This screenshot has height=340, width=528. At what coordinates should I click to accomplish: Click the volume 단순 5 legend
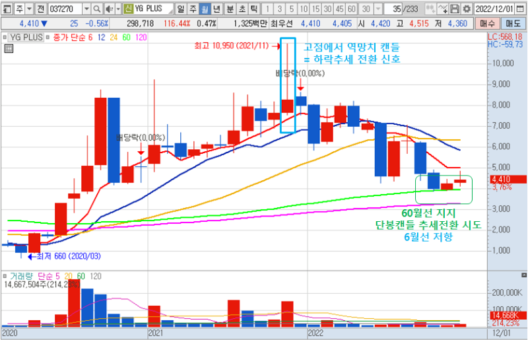(x=48, y=276)
